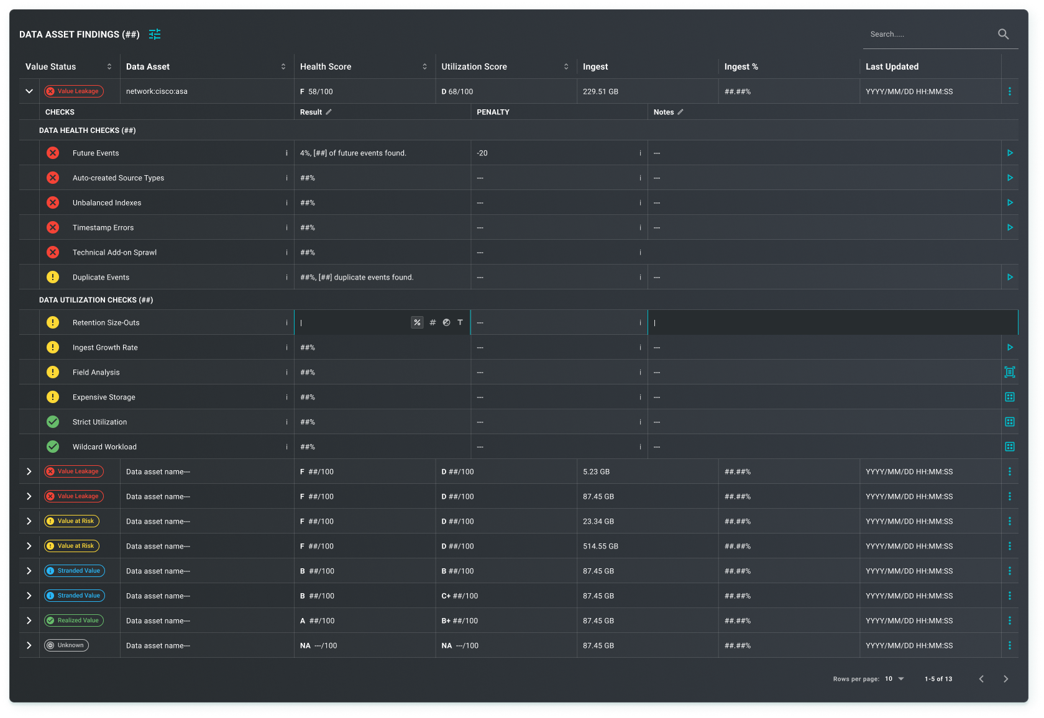Screen dimensions: 1044x718
Task: Open the rows per page dropdown
Action: [895, 679]
